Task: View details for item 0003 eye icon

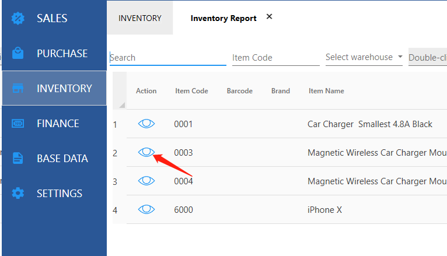Action: [146, 152]
